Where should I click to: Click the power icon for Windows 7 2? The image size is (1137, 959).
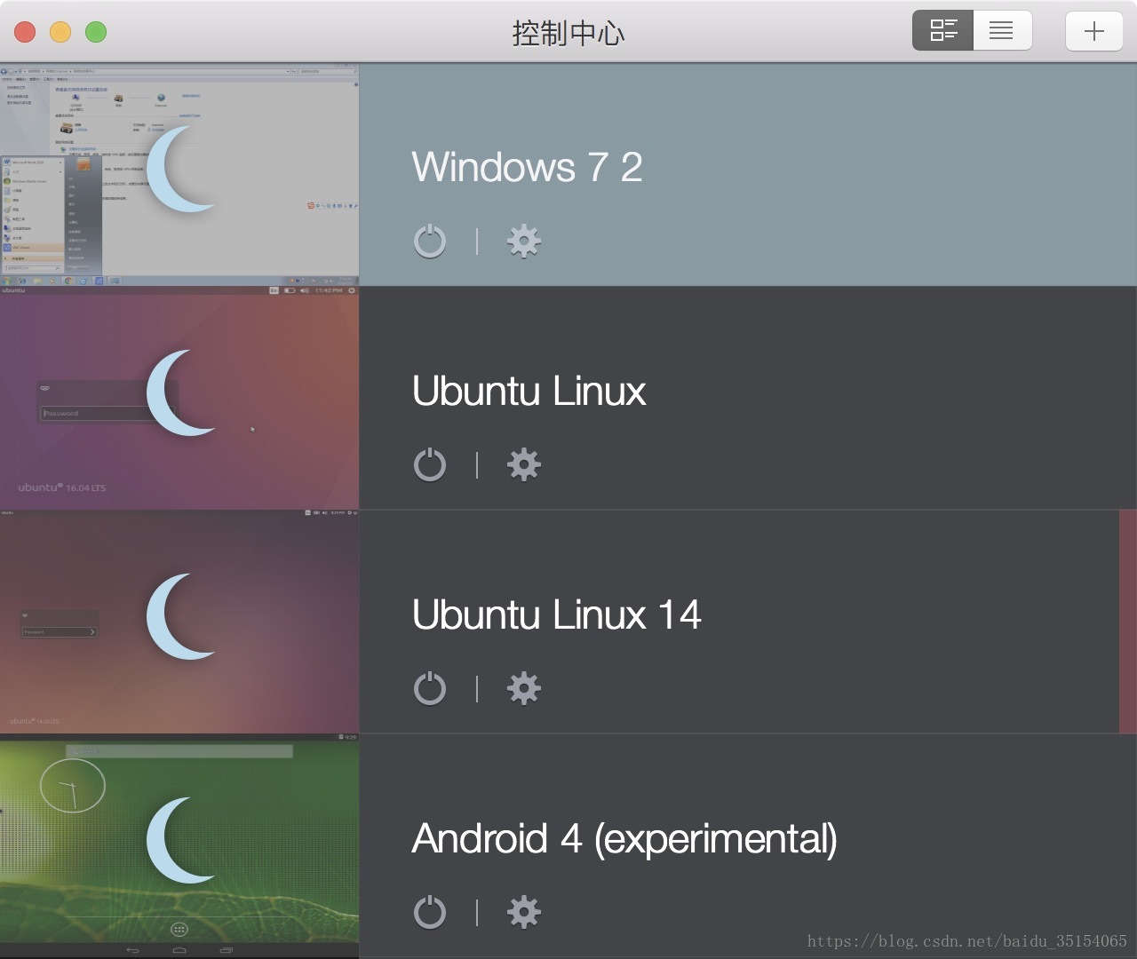point(430,241)
